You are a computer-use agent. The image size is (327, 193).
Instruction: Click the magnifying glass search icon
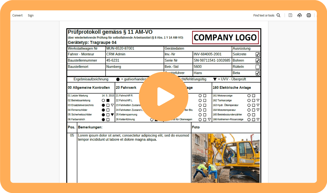[278, 15]
